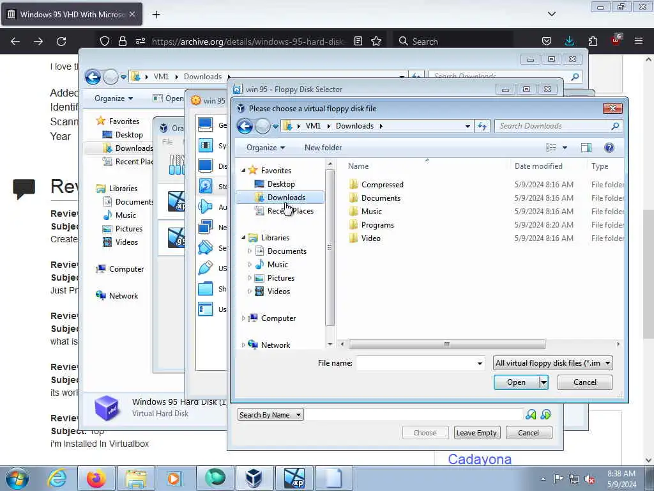
Task: Bookmark page with Firefox star icon
Action: pyautogui.click(x=376, y=41)
